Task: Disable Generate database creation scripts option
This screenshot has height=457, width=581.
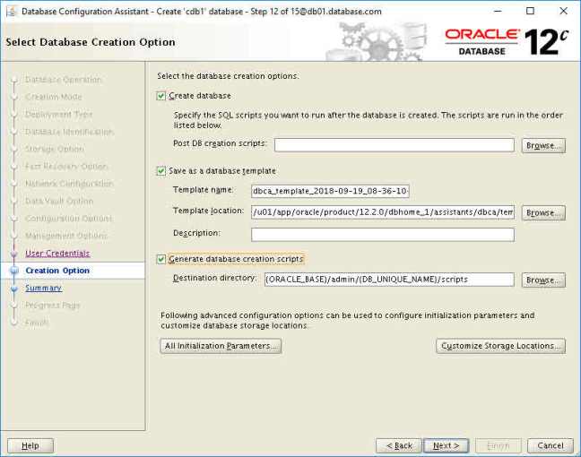Action: point(162,259)
